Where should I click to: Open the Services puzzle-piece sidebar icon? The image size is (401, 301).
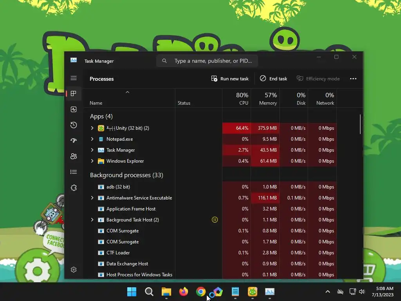74,188
